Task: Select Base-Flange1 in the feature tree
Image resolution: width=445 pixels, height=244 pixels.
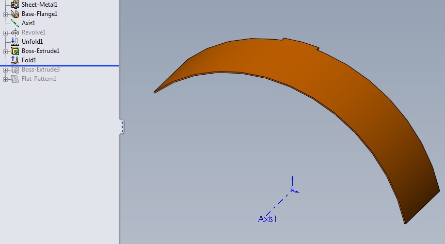Action: 39,14
